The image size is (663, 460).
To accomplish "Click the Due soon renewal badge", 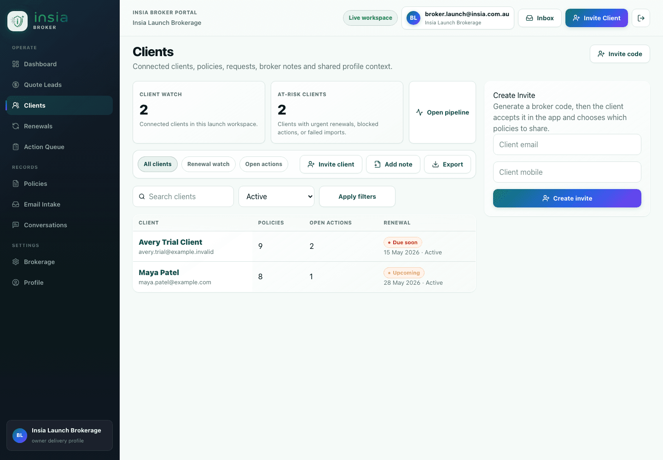I will tap(403, 242).
